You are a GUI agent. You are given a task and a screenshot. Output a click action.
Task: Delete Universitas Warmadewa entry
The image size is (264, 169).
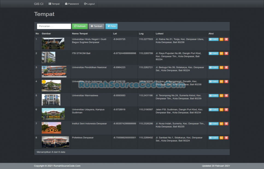pos(226,96)
